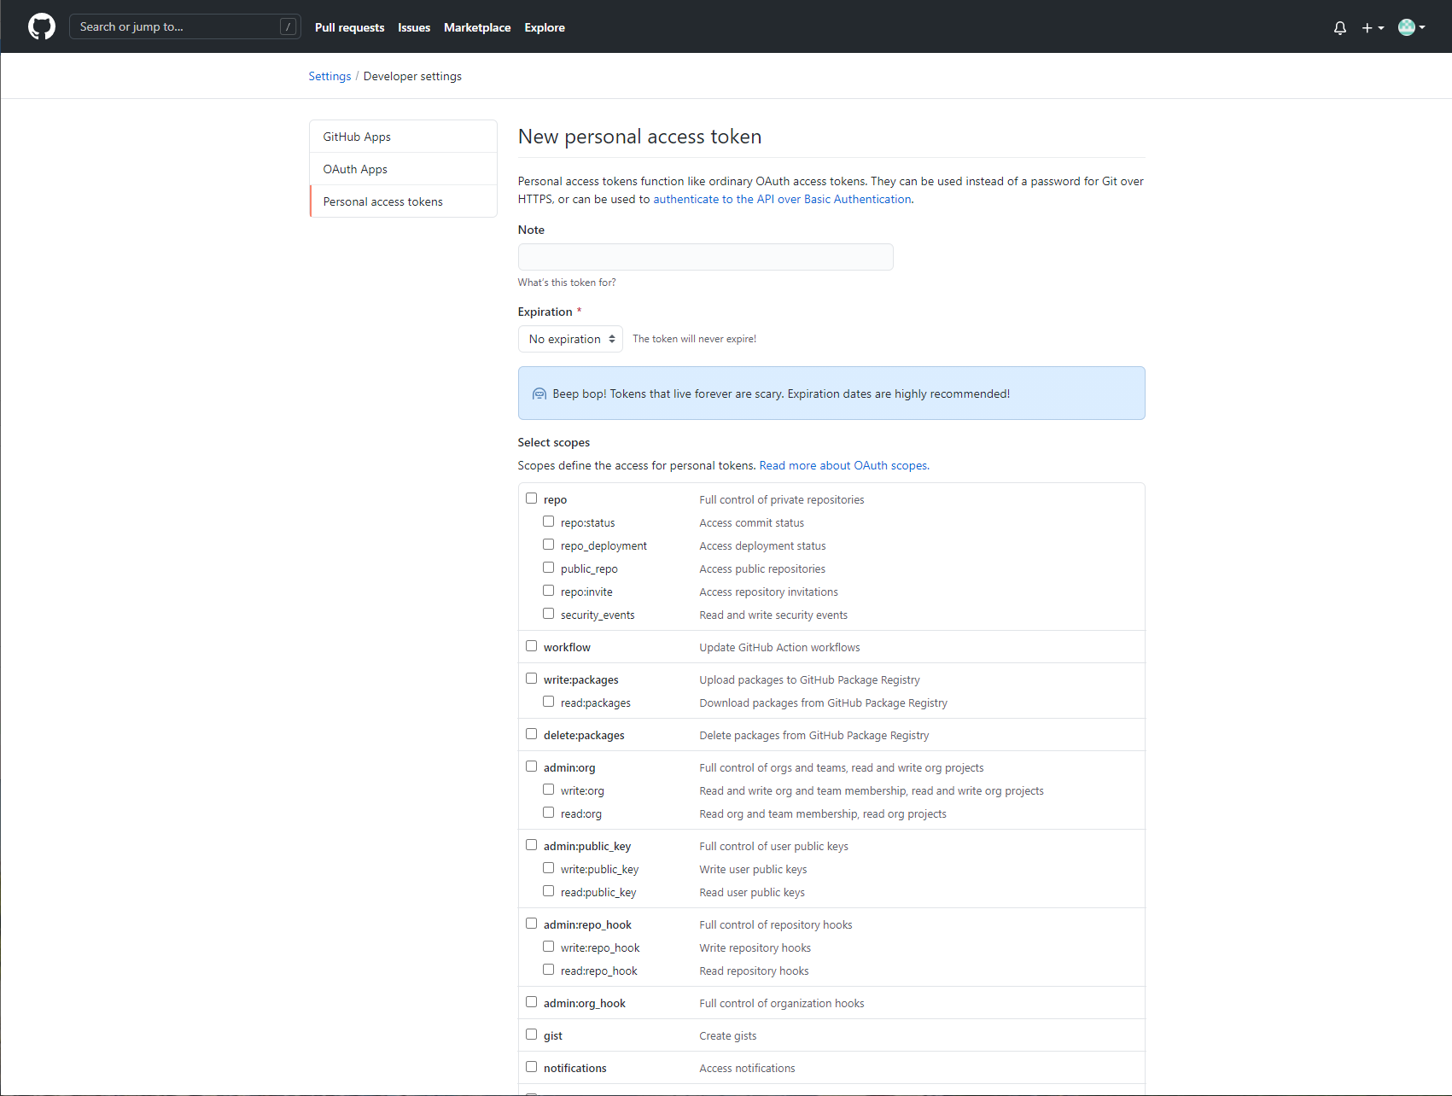Enable read:repo_hook scope
Screen dimensions: 1452x1096
pos(549,970)
